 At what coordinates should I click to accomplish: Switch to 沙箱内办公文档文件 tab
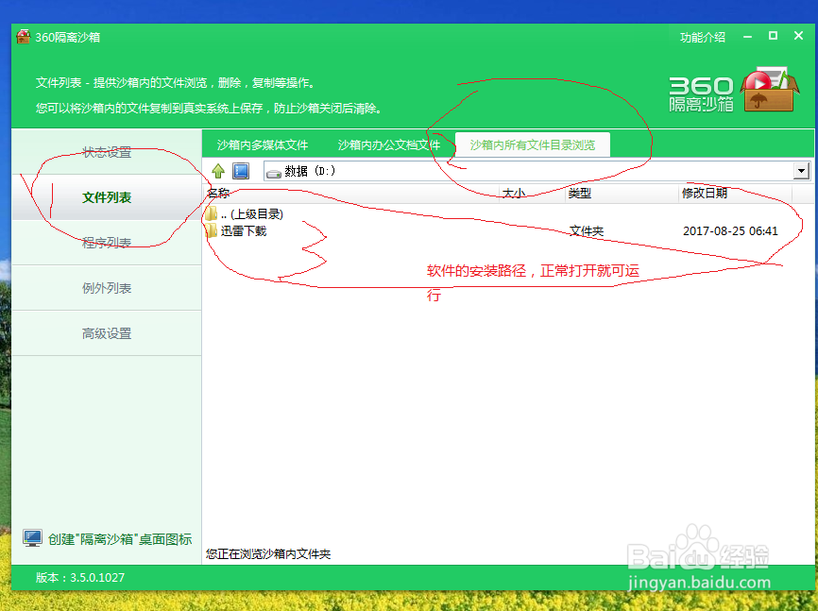tap(389, 144)
